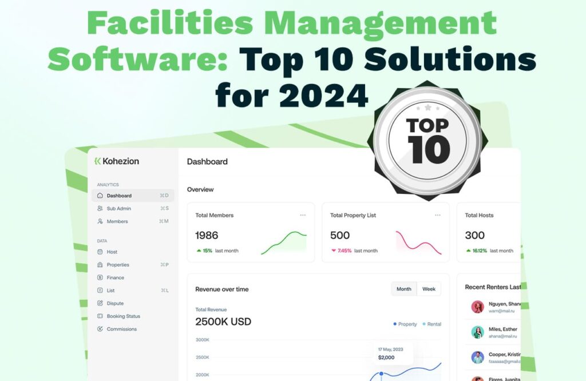Click the 7.45% last month indicator

coord(354,251)
